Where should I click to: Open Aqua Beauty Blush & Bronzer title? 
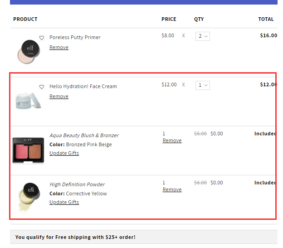(84, 135)
